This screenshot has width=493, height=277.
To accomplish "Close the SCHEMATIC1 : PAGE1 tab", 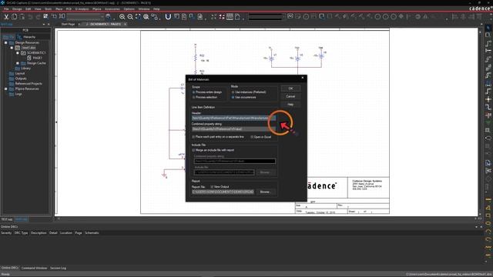I will (125, 24).
